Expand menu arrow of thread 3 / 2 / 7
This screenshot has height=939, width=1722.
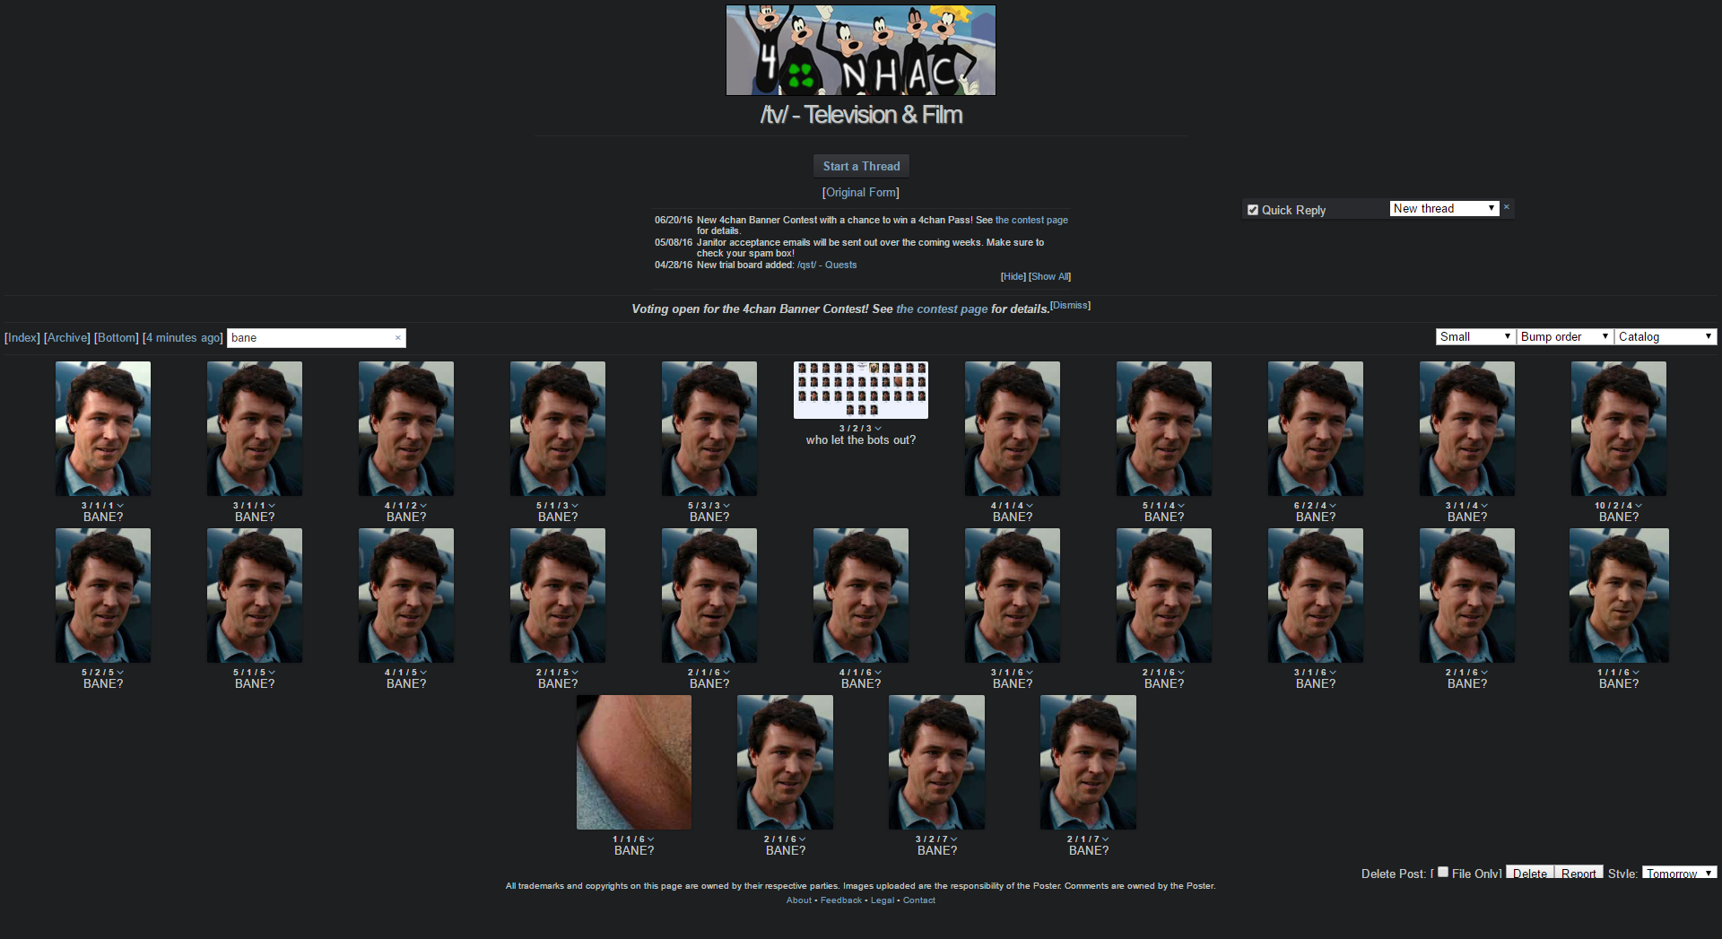(954, 839)
